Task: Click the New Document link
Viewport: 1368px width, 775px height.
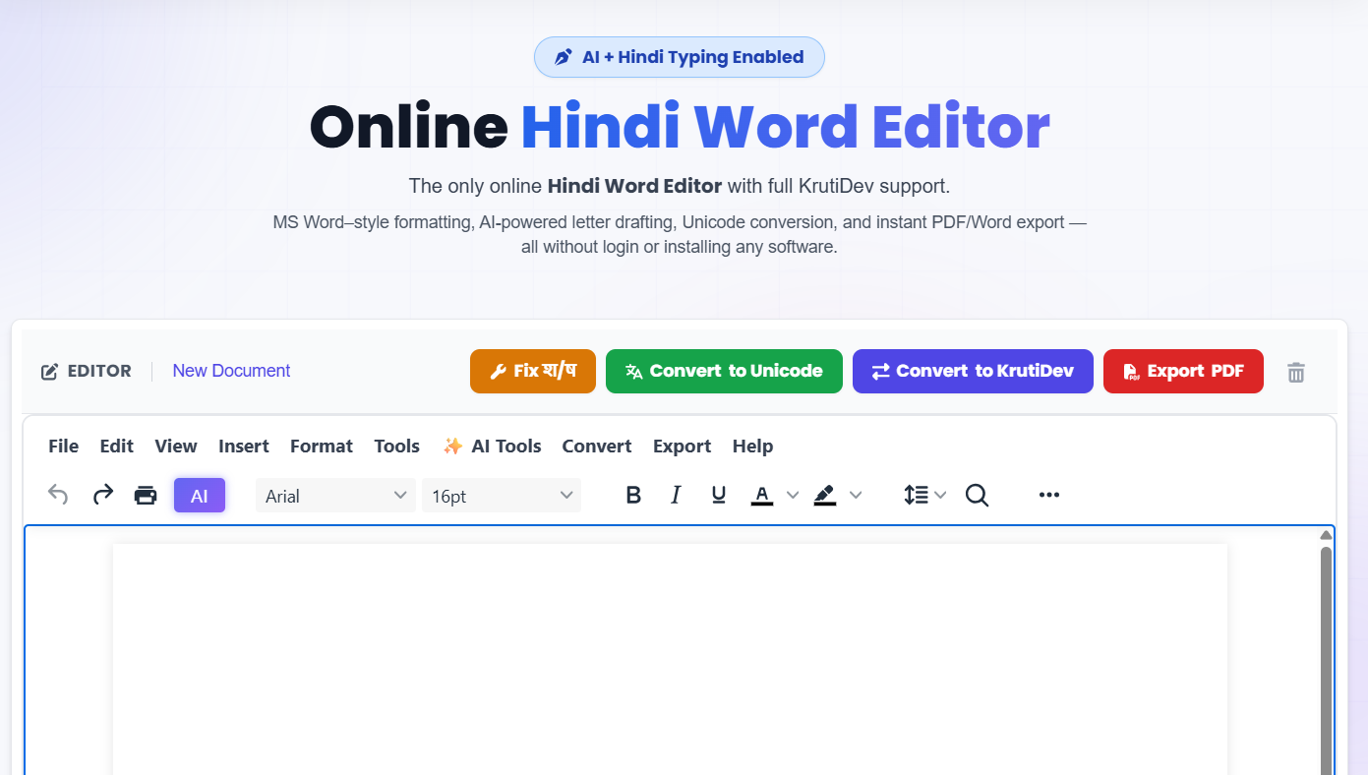Action: coord(231,371)
